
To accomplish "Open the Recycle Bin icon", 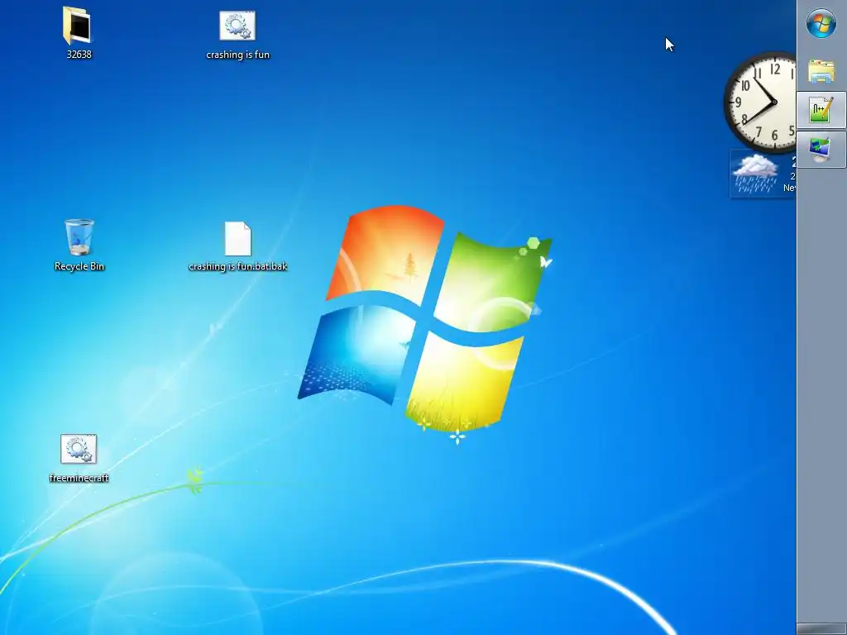I will click(x=79, y=236).
